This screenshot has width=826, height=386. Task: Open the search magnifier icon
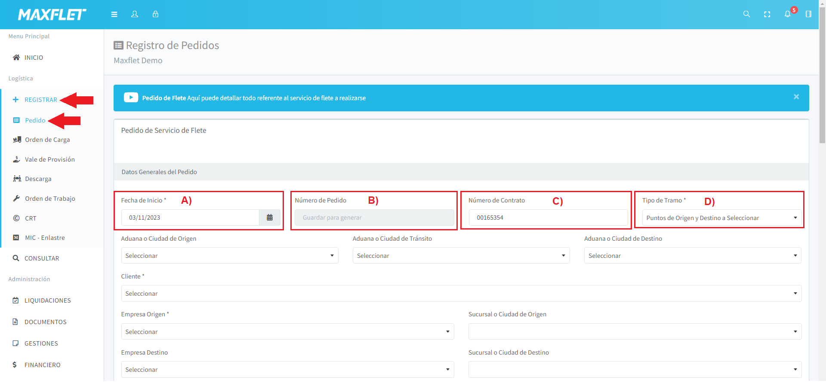click(746, 14)
